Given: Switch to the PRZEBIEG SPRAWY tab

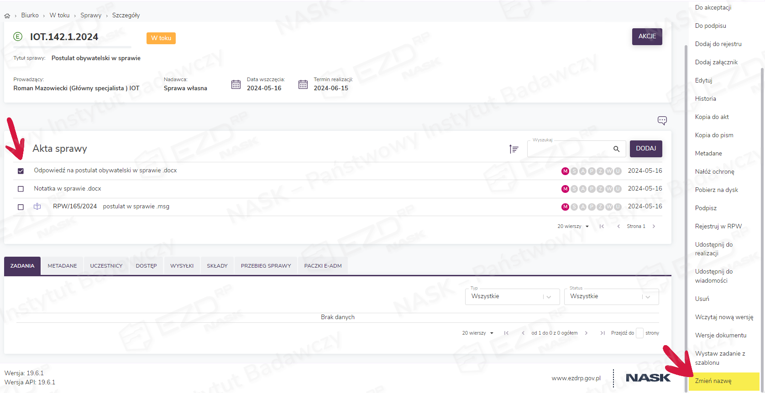Looking at the screenshot, I should point(266,266).
